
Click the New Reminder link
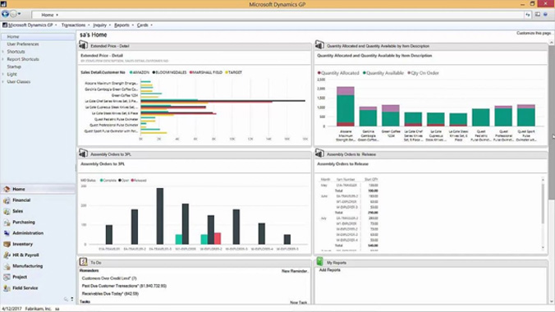pyautogui.click(x=295, y=271)
